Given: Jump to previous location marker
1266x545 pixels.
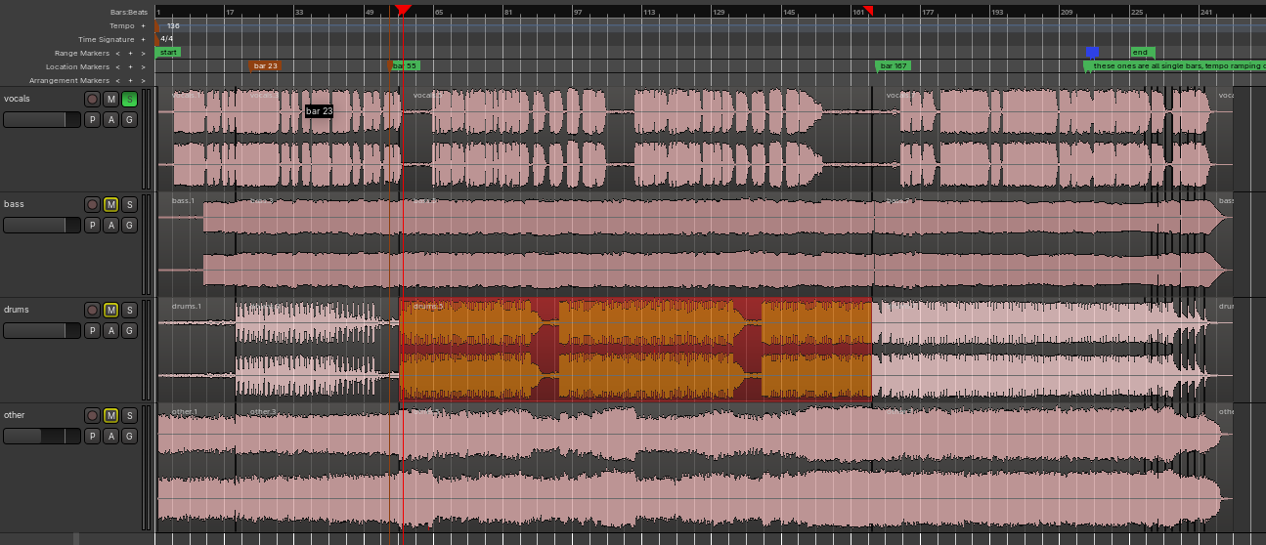Looking at the screenshot, I should [x=117, y=66].
